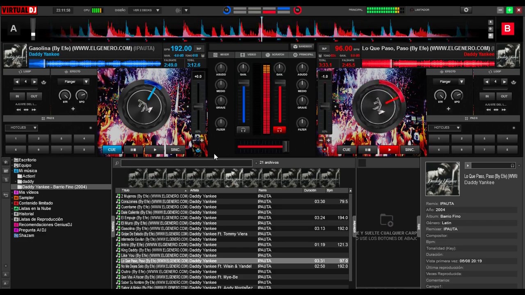Click the browser search input field
Screen dimensions: 525x295
[187, 163]
